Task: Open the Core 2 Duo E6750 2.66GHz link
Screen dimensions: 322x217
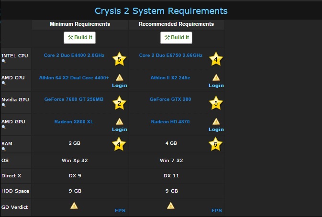Action: point(171,55)
